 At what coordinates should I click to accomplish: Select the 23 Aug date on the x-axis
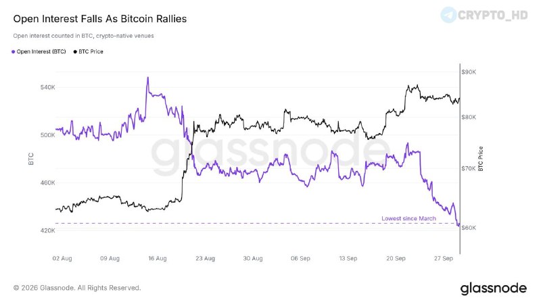point(206,258)
